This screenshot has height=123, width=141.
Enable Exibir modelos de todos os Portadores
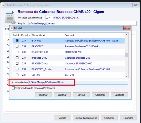tap(13, 88)
